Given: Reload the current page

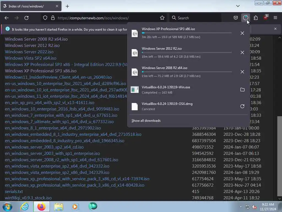Looking at the screenshot, I should click(x=26, y=18).
